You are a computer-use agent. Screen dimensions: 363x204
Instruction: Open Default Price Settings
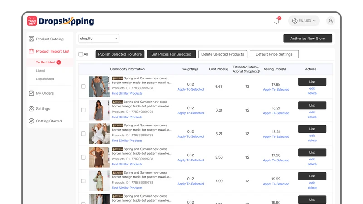[274, 54]
